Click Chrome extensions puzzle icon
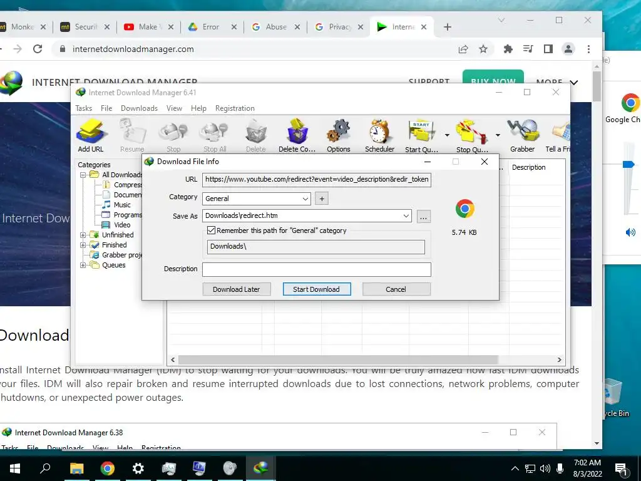This screenshot has width=641, height=481. [508, 49]
